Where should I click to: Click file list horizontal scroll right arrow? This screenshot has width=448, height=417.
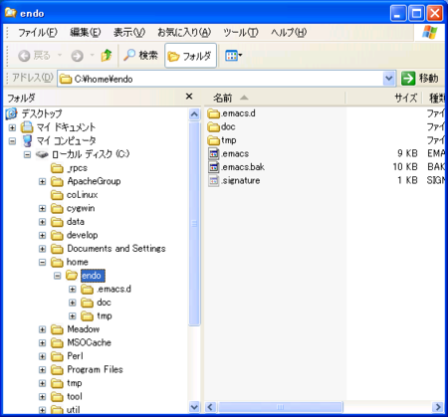pyautogui.click(x=438, y=407)
